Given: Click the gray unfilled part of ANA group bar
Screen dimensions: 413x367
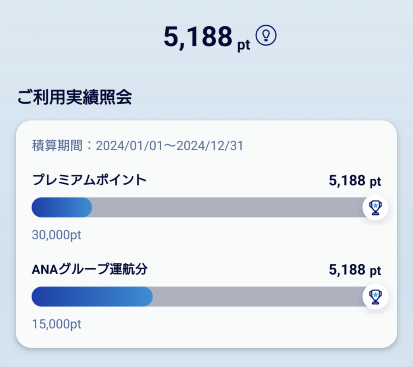Looking at the screenshot, I should [x=258, y=297].
